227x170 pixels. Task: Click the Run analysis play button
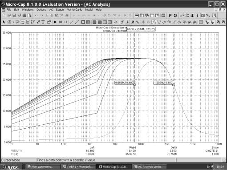pos(55,22)
